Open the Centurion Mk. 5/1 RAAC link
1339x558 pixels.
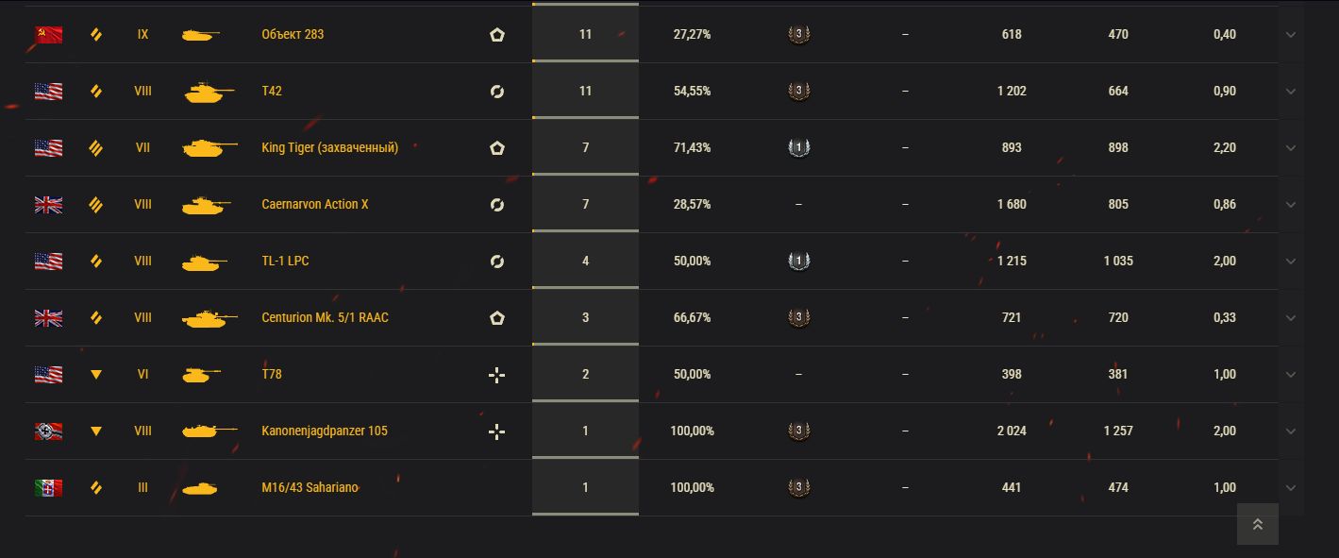pos(325,318)
